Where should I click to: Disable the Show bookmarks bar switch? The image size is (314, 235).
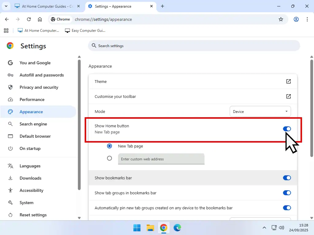click(x=287, y=178)
